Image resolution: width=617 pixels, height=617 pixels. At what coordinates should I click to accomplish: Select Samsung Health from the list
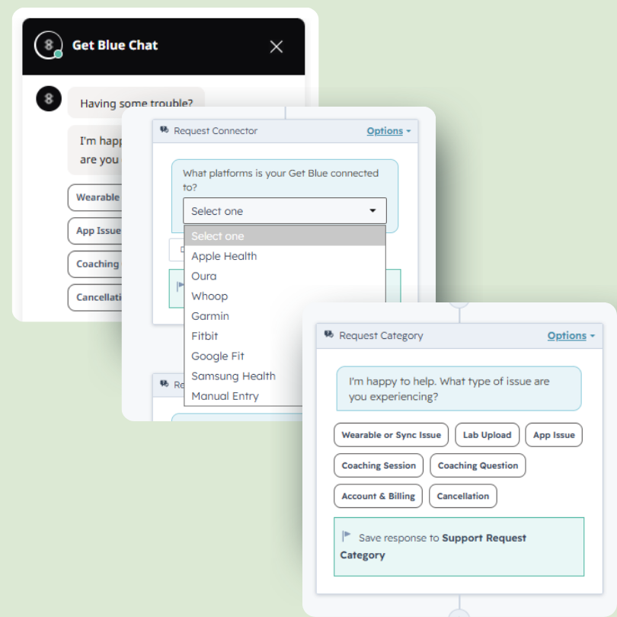click(x=244, y=376)
